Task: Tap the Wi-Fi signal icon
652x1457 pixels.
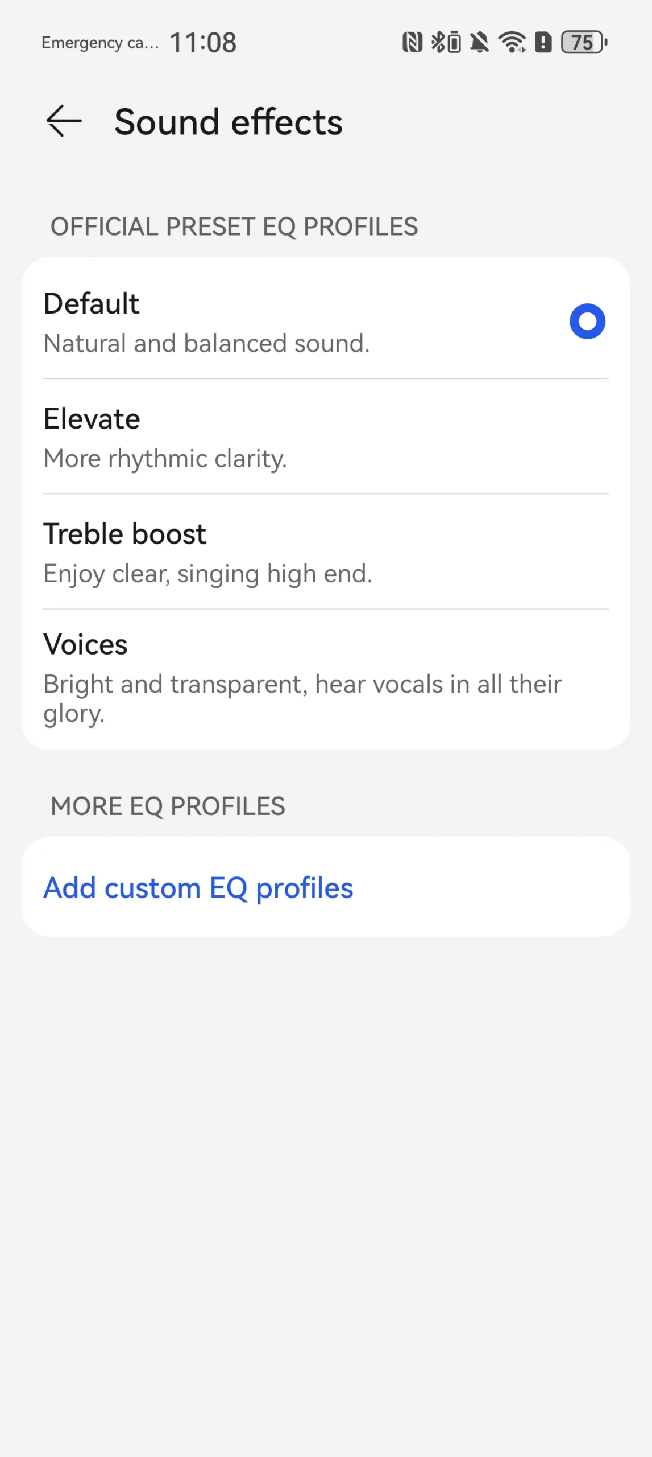Action: (512, 42)
